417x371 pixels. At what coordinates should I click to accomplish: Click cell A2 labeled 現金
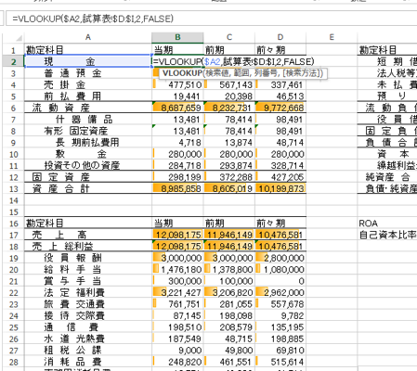tap(88, 61)
